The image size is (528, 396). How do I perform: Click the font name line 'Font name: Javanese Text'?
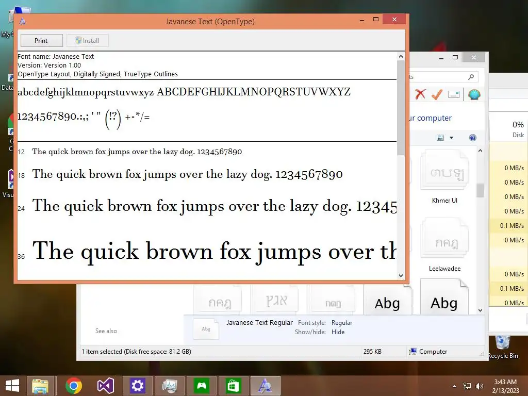point(56,57)
